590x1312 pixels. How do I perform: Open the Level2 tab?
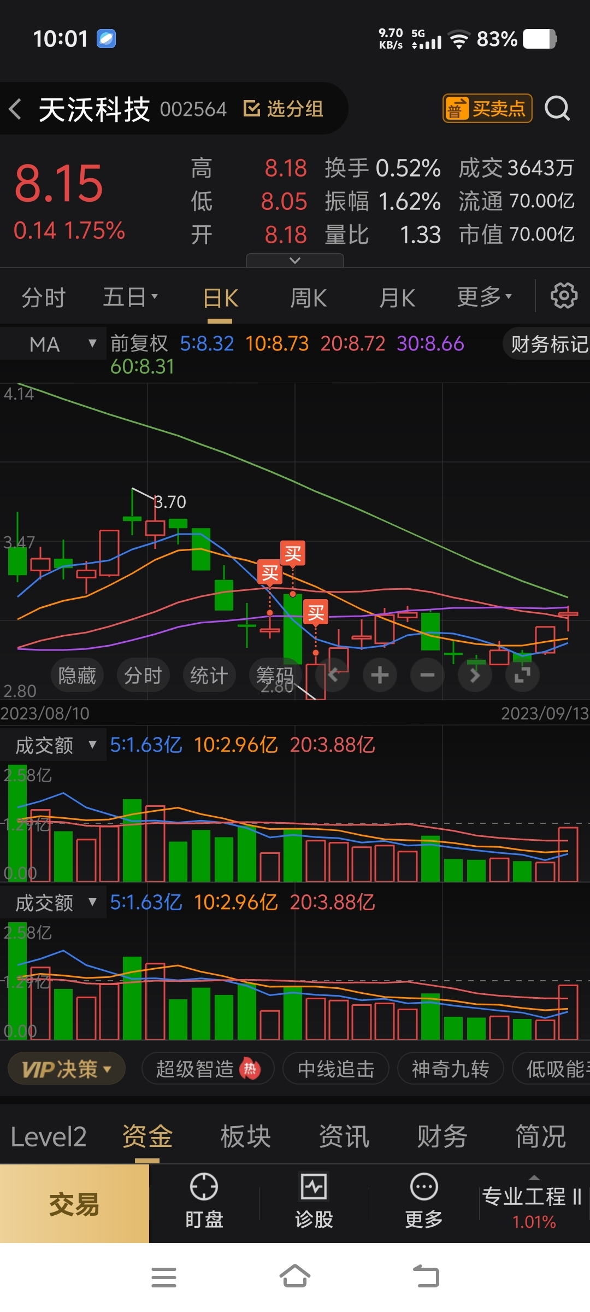pos(49,1138)
